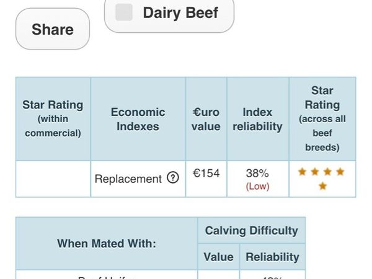Toggle the Dairy Beef checkbox
The height and width of the screenshot is (279, 372).
[124, 12]
